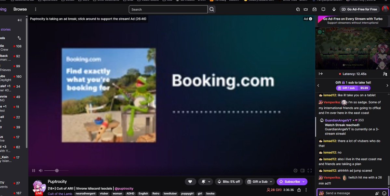Click GuardianAngelVT username in chat
This screenshot has height=196, width=390.
click(x=338, y=120)
